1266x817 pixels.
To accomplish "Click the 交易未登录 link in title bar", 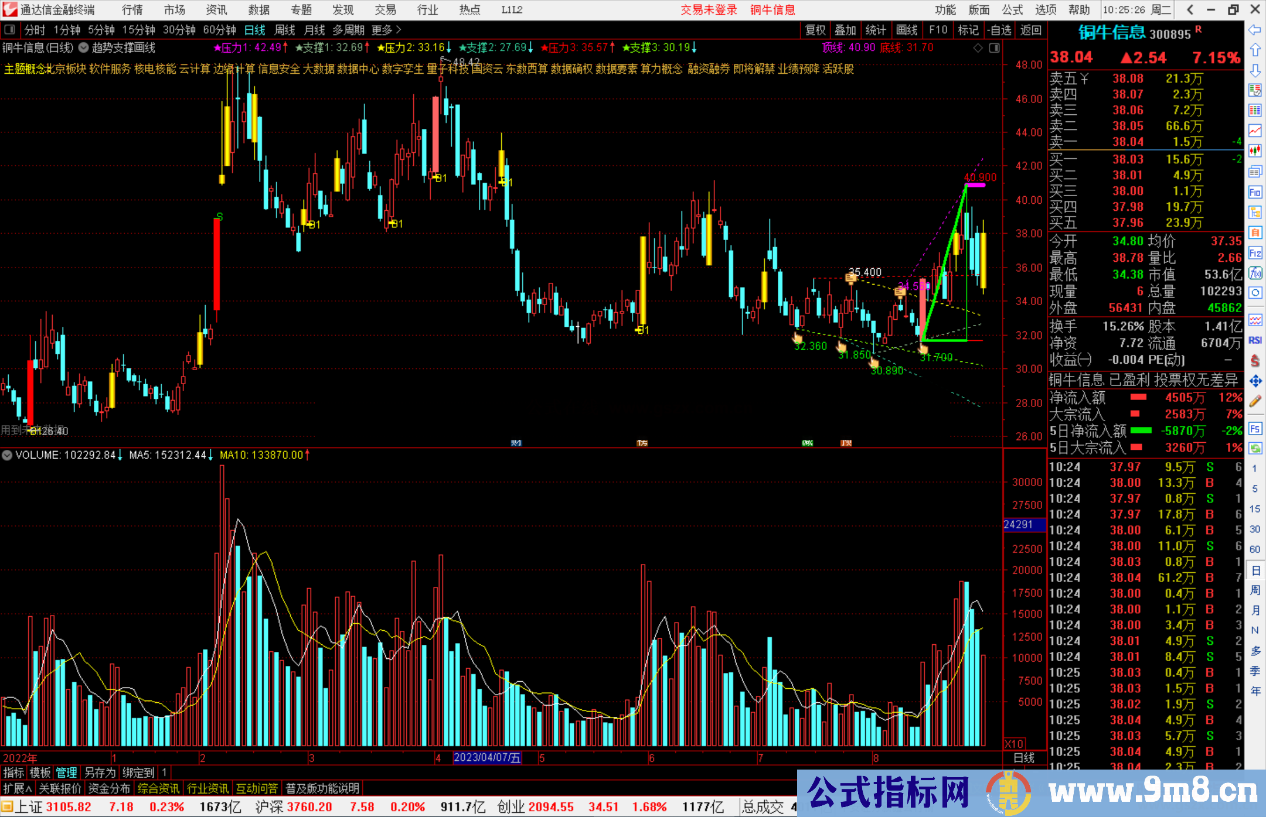I will click(x=709, y=9).
